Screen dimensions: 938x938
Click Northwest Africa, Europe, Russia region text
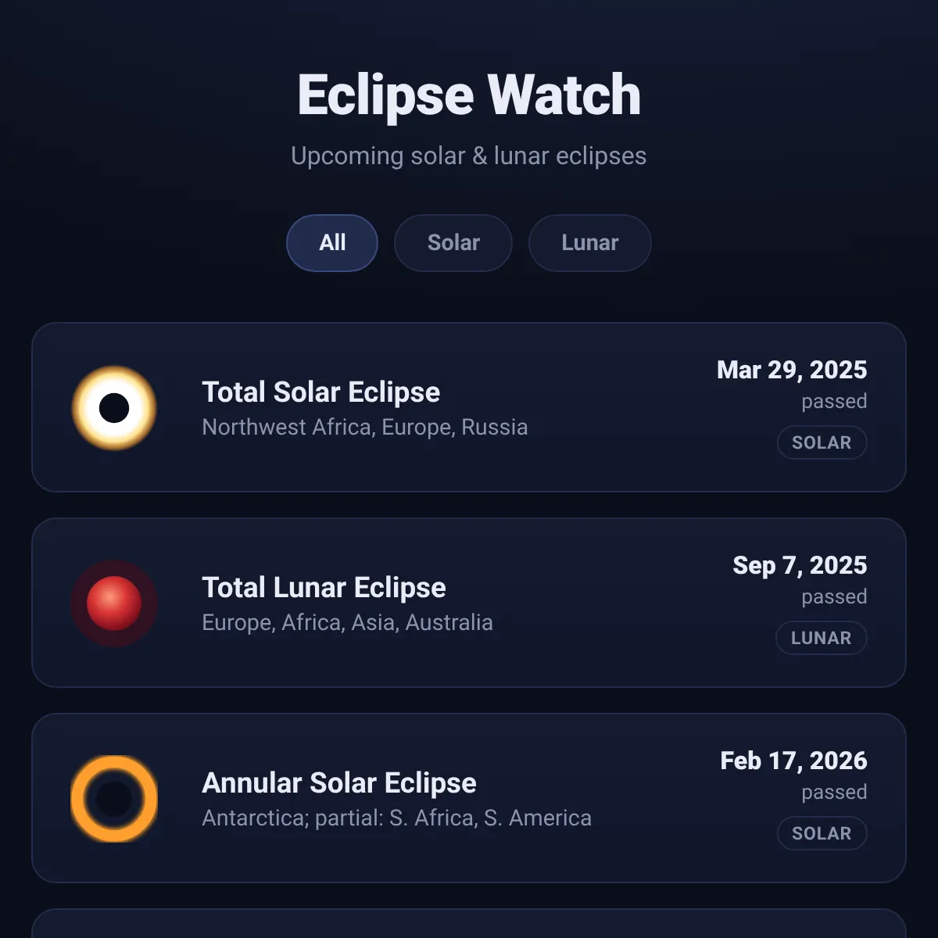365,428
